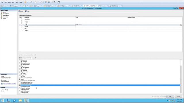
Task: Check the TargetServersRole checkbox
Action: point(20,88)
